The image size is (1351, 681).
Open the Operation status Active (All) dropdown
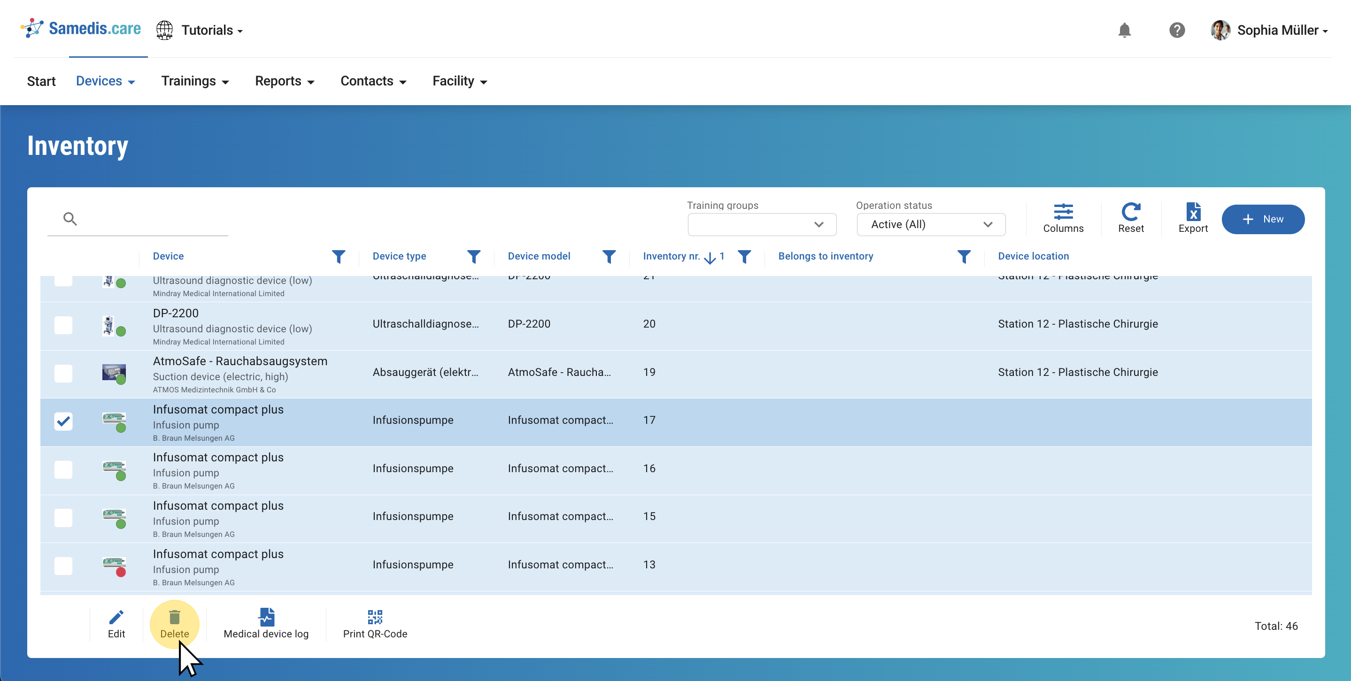pyautogui.click(x=930, y=224)
